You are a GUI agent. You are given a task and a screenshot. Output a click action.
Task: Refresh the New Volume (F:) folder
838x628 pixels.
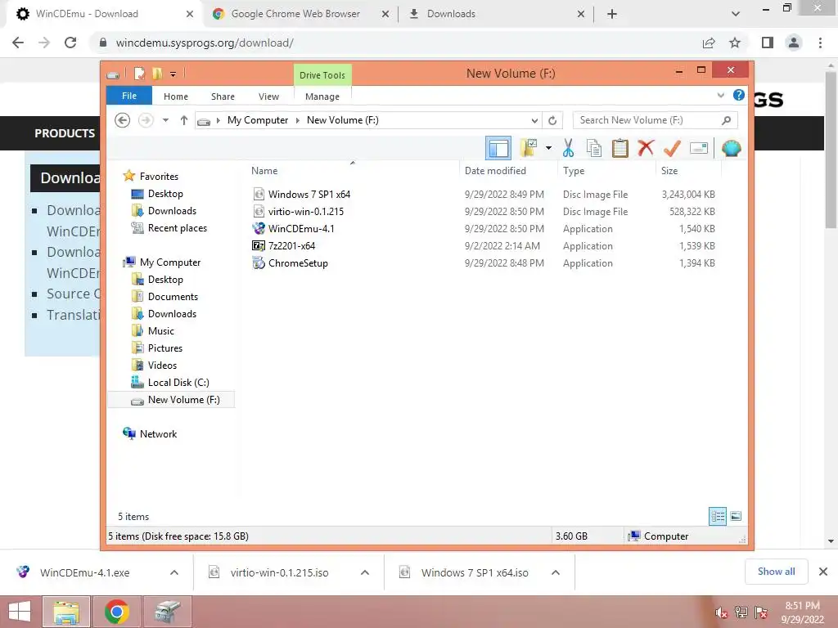(x=552, y=121)
